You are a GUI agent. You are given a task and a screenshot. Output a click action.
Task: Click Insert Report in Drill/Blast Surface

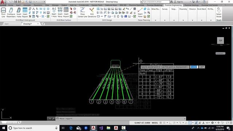point(66,13)
